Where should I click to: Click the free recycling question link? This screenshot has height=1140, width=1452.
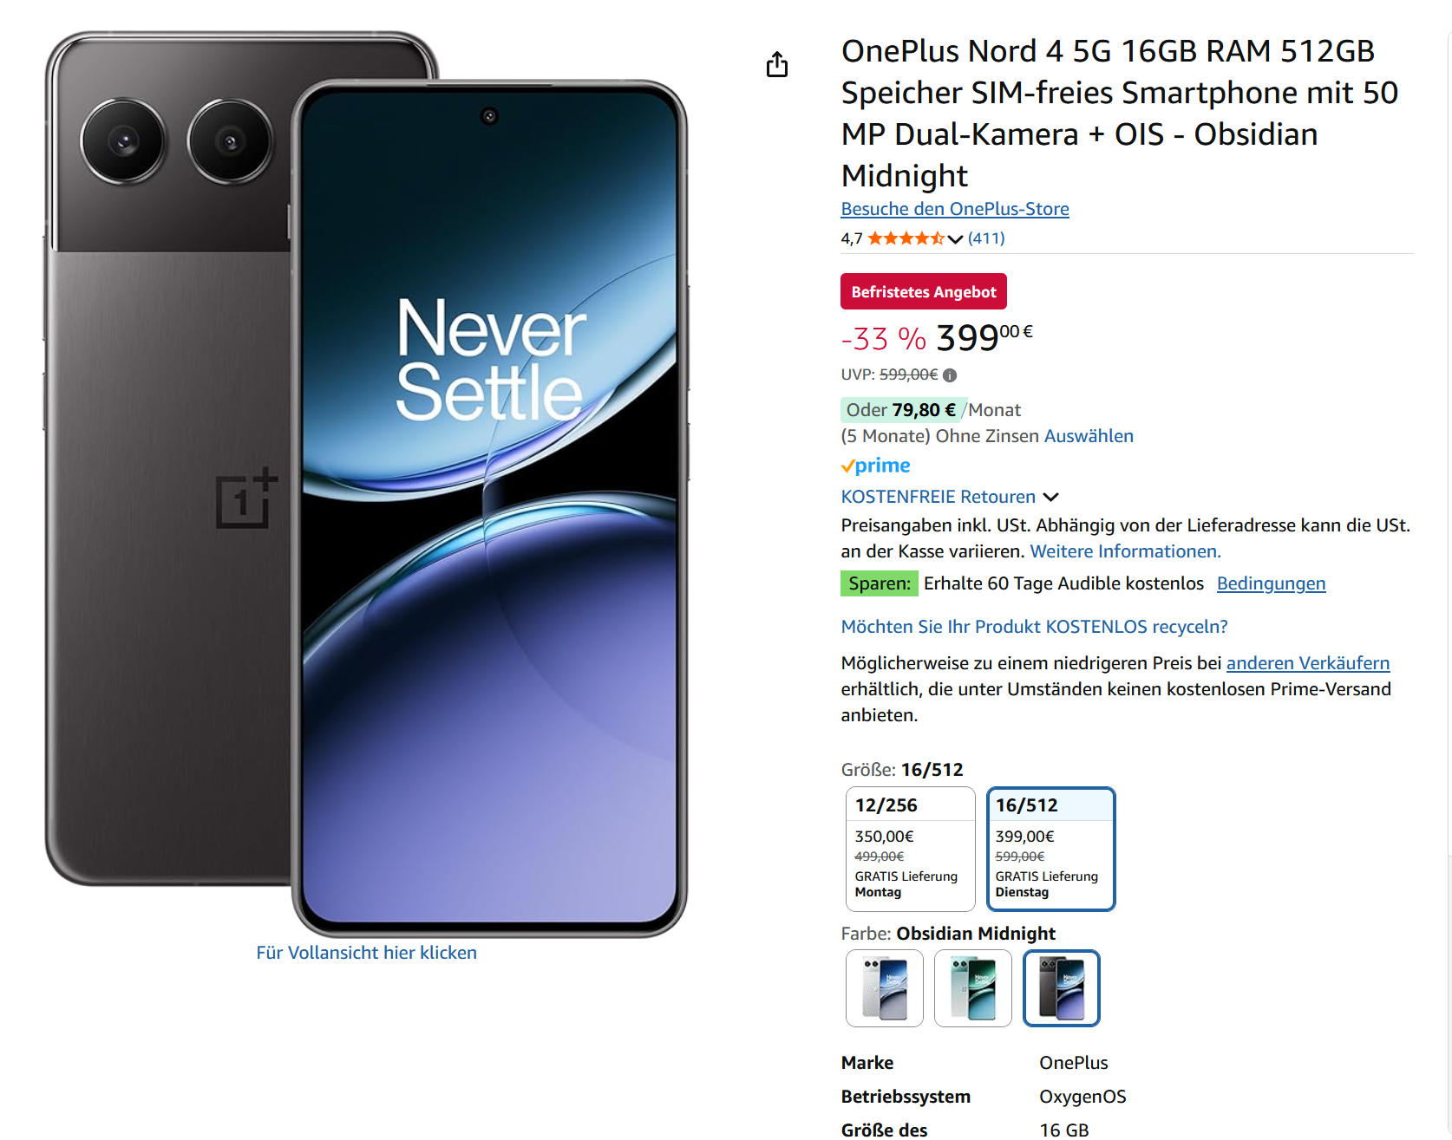[1034, 627]
